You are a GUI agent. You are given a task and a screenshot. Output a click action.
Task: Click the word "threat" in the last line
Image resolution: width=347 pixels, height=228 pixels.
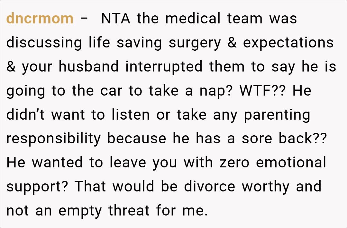pyautogui.click(x=129, y=210)
